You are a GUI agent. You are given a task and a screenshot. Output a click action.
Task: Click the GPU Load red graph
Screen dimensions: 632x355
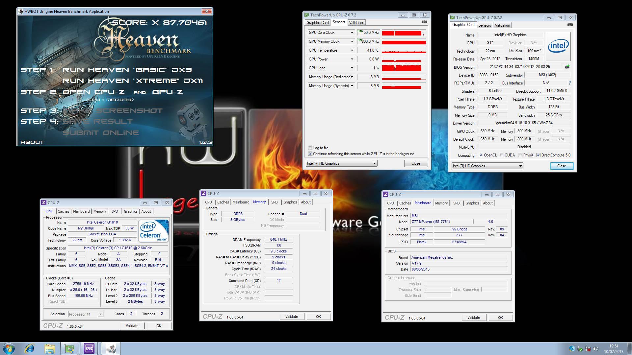tap(404, 68)
